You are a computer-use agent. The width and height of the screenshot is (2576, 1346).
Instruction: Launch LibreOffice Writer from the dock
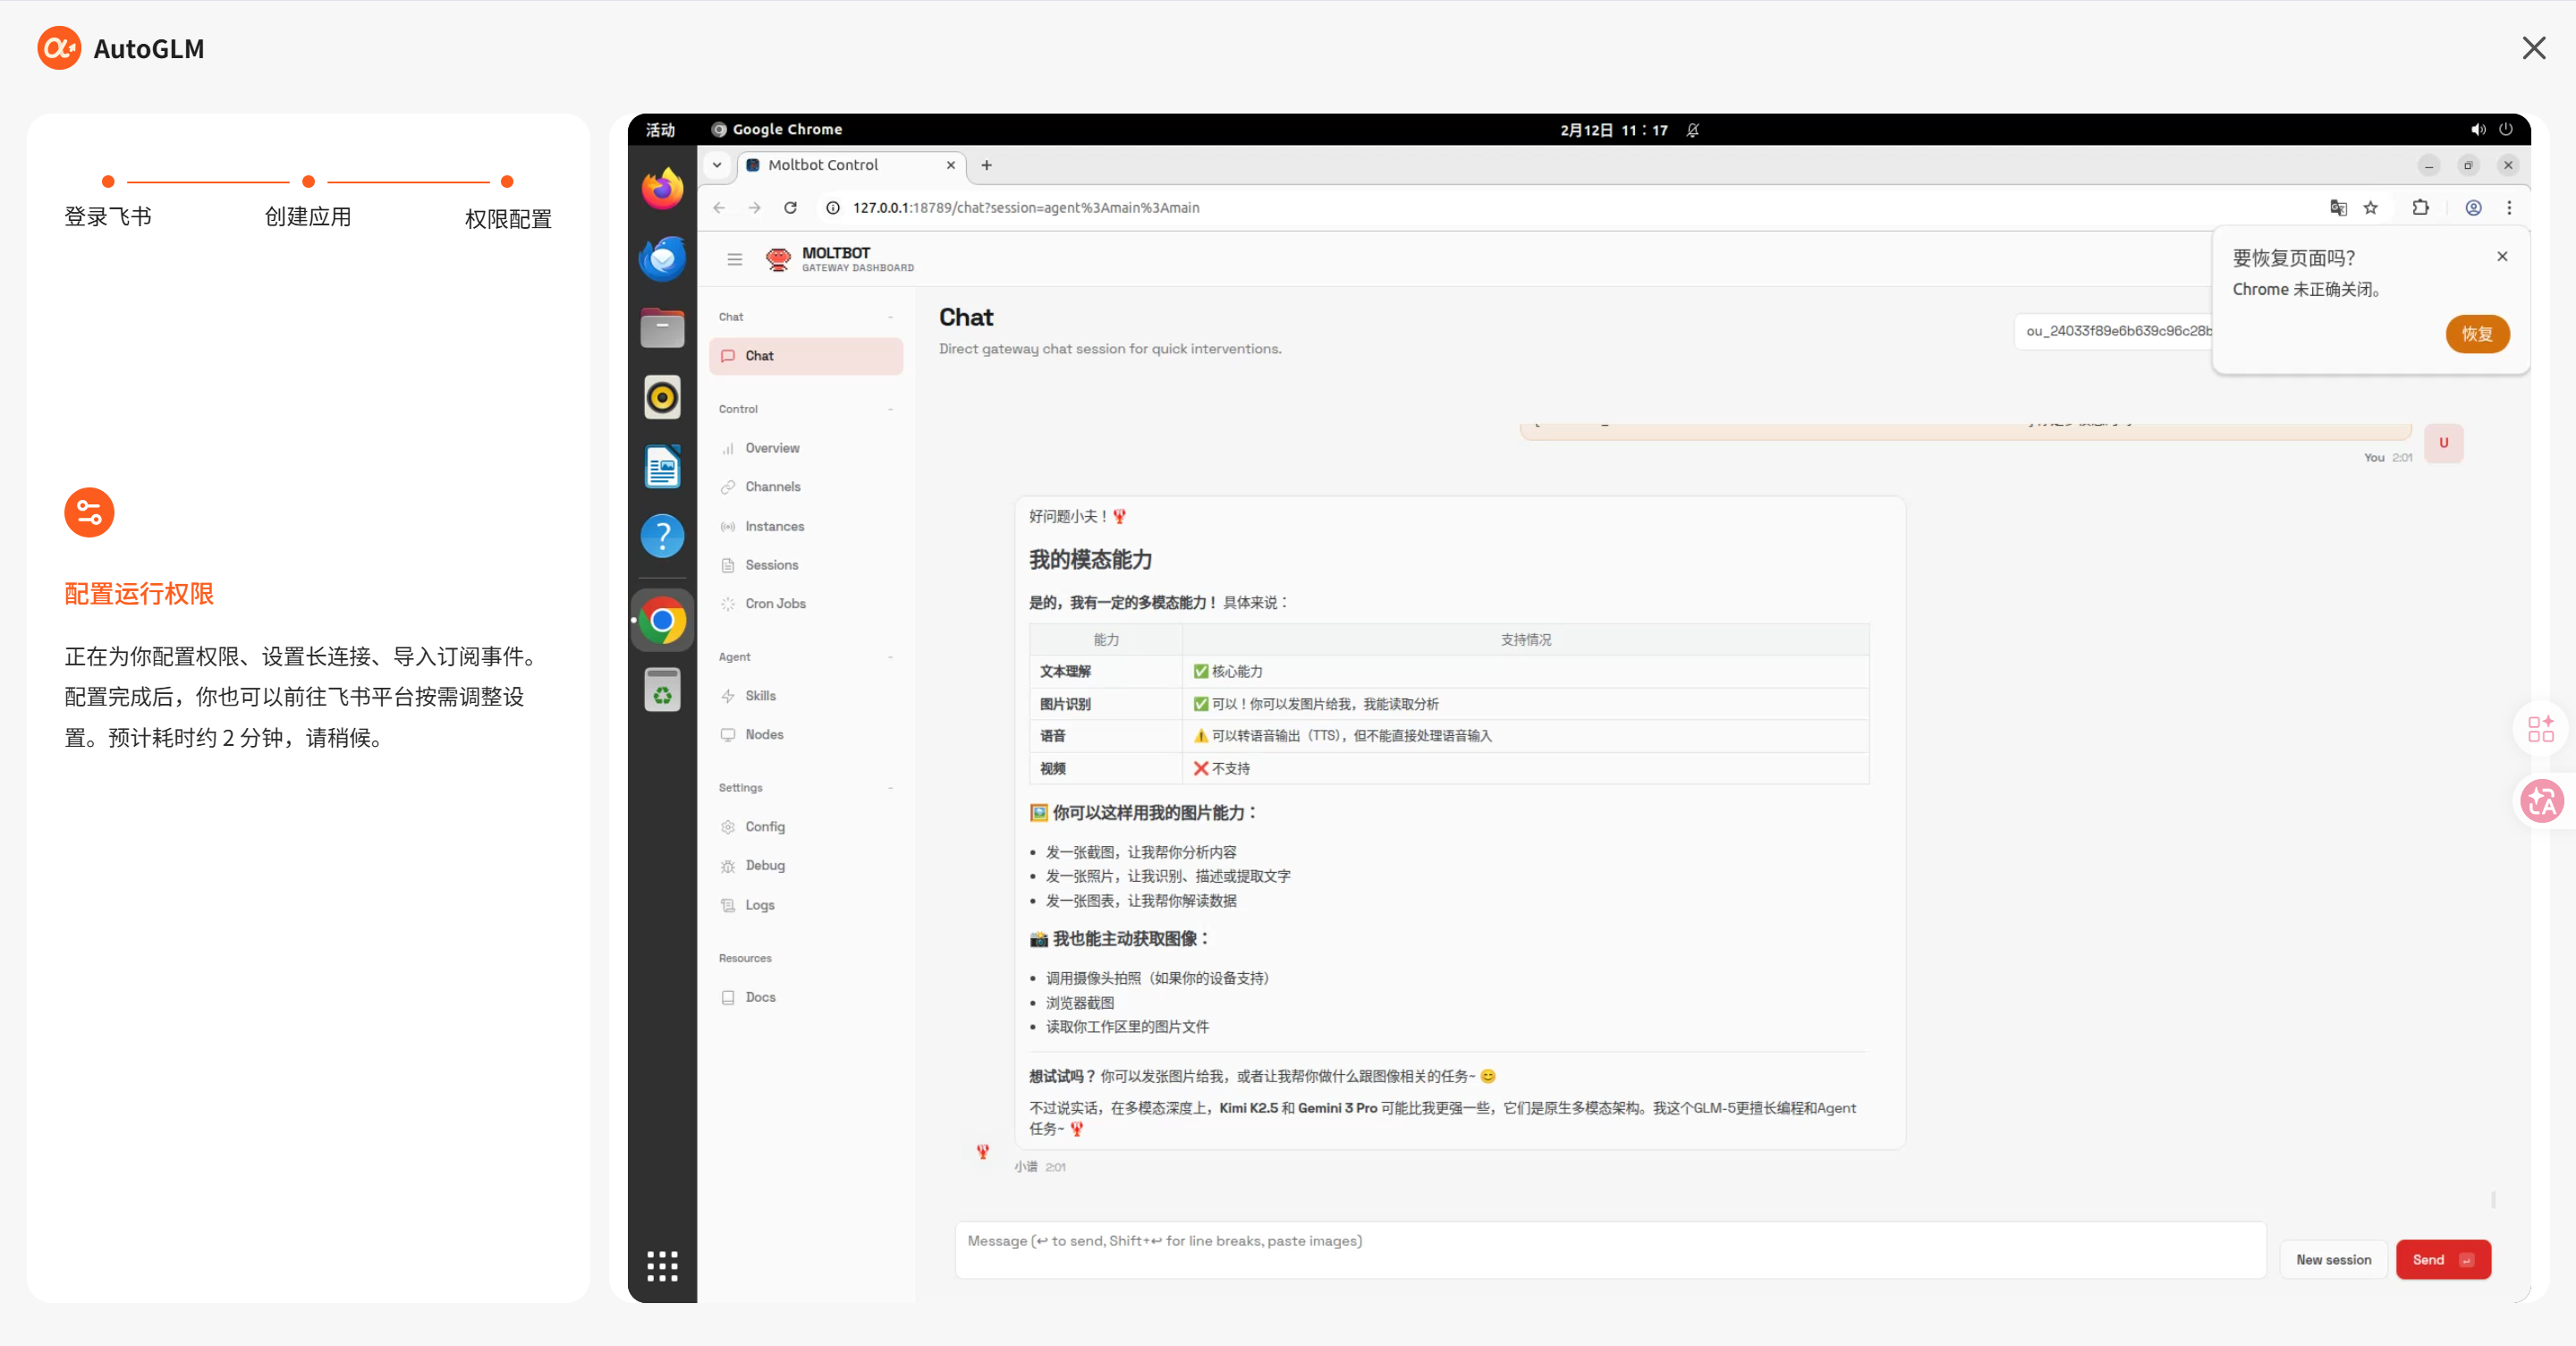(x=662, y=467)
